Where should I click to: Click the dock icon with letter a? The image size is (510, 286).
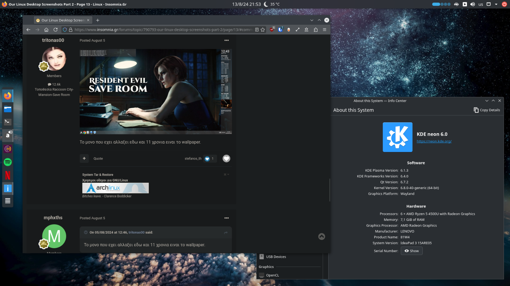8,135
